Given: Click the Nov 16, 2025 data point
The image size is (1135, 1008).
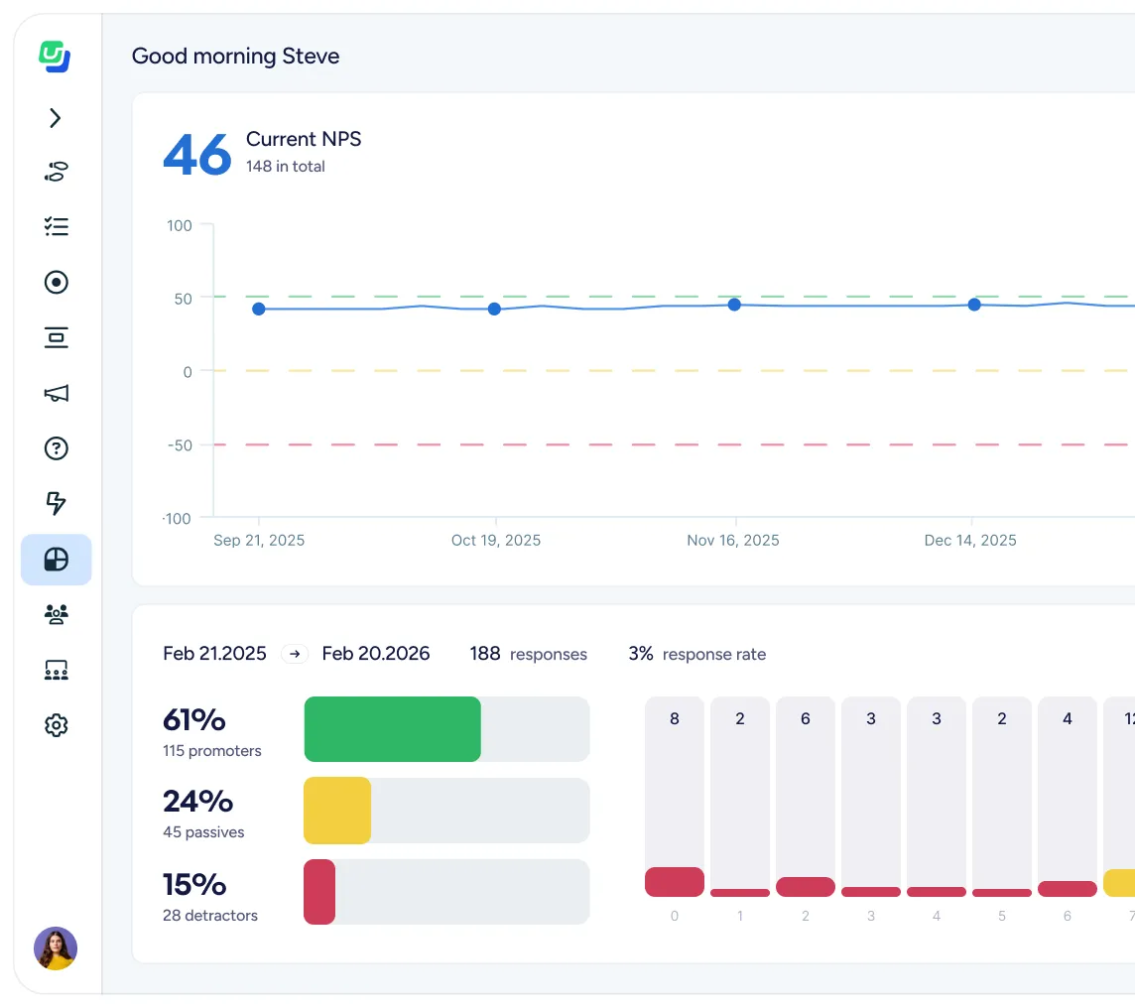Looking at the screenshot, I should tap(734, 305).
